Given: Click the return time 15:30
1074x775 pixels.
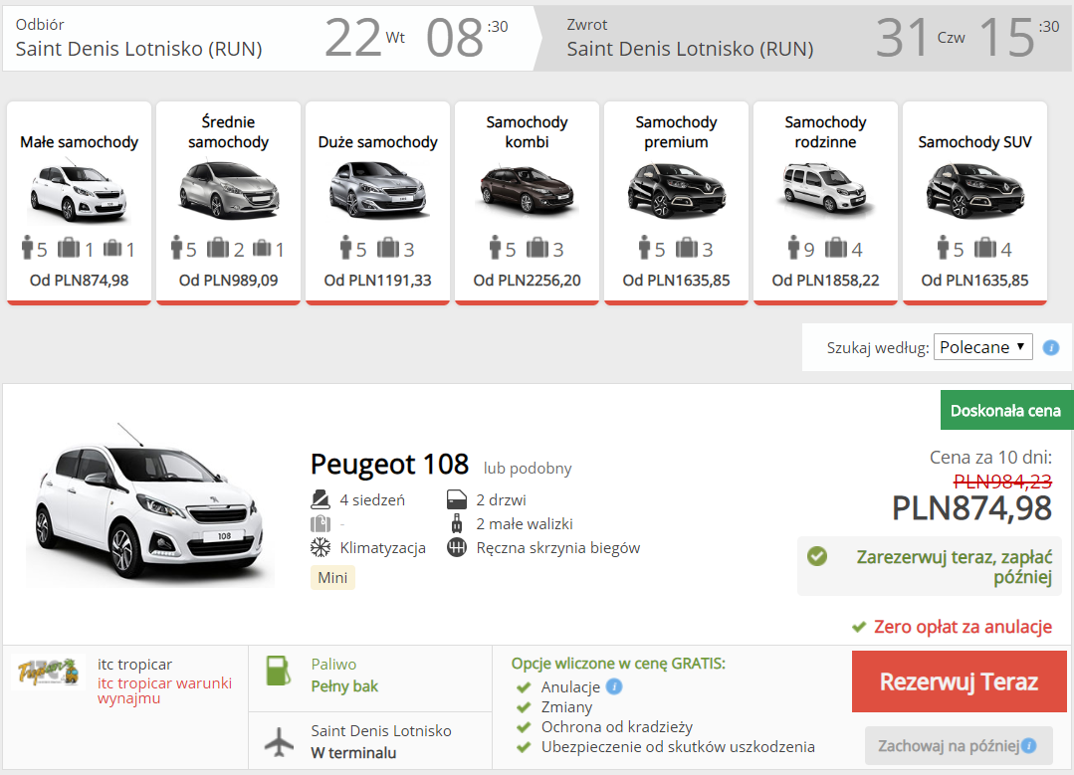Looking at the screenshot, I should tap(1018, 38).
